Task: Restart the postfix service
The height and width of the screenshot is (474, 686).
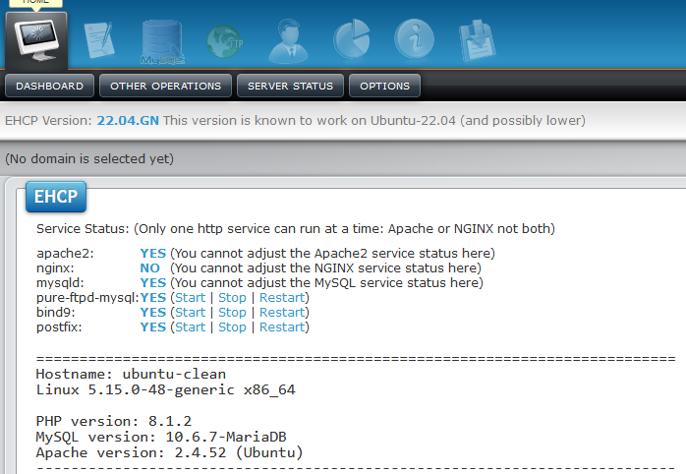Action: (282, 327)
